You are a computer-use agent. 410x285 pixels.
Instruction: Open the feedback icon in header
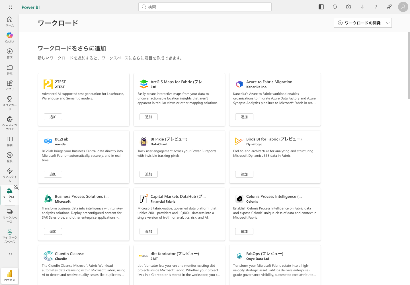point(389,7)
